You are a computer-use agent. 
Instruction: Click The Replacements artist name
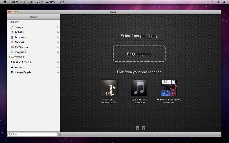coord(109,102)
